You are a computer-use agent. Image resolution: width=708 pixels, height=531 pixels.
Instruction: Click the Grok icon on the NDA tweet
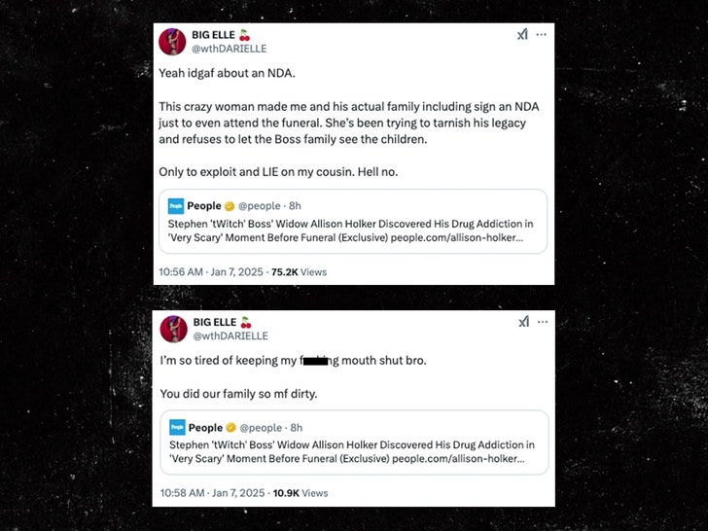pos(522,35)
